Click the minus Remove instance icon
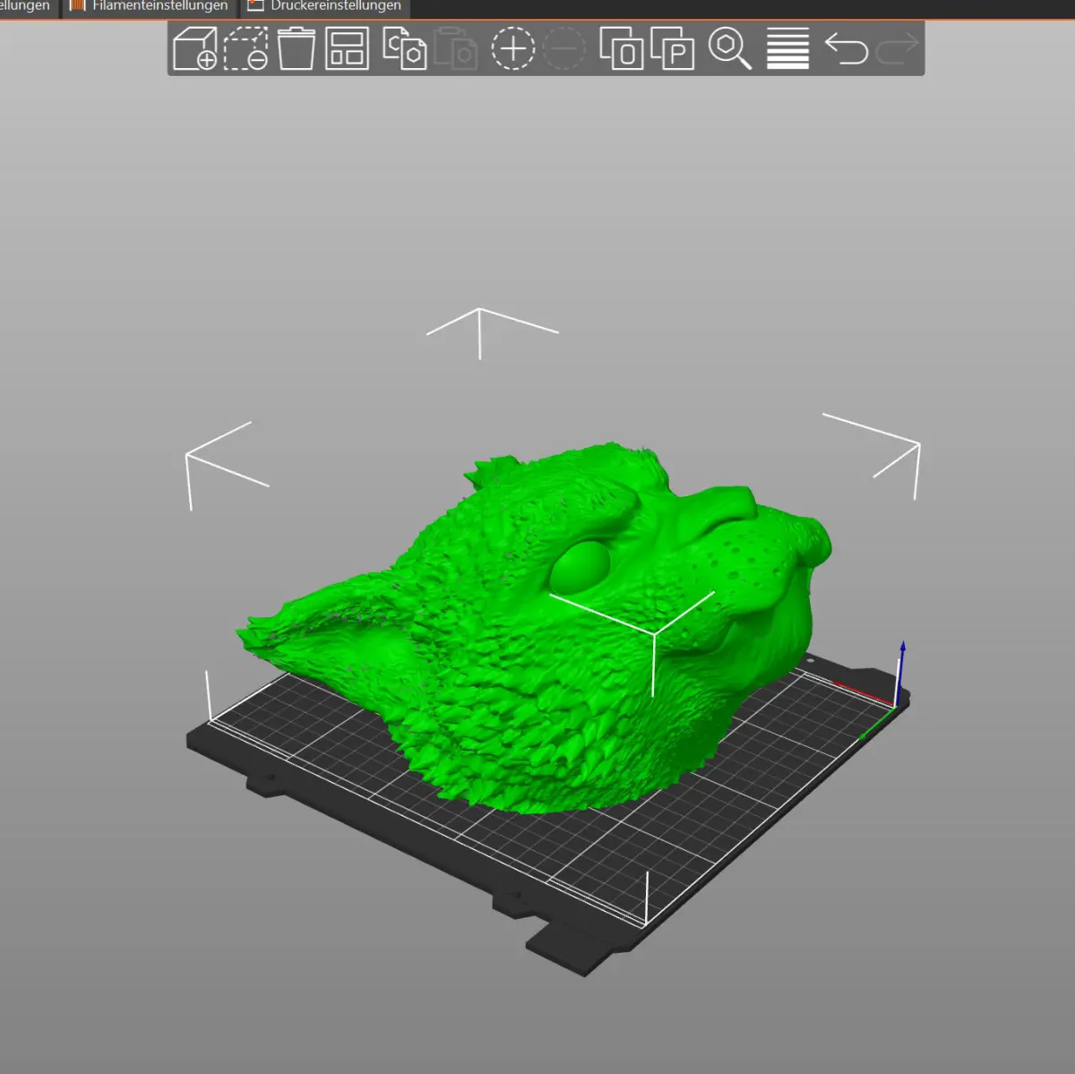 tap(564, 48)
